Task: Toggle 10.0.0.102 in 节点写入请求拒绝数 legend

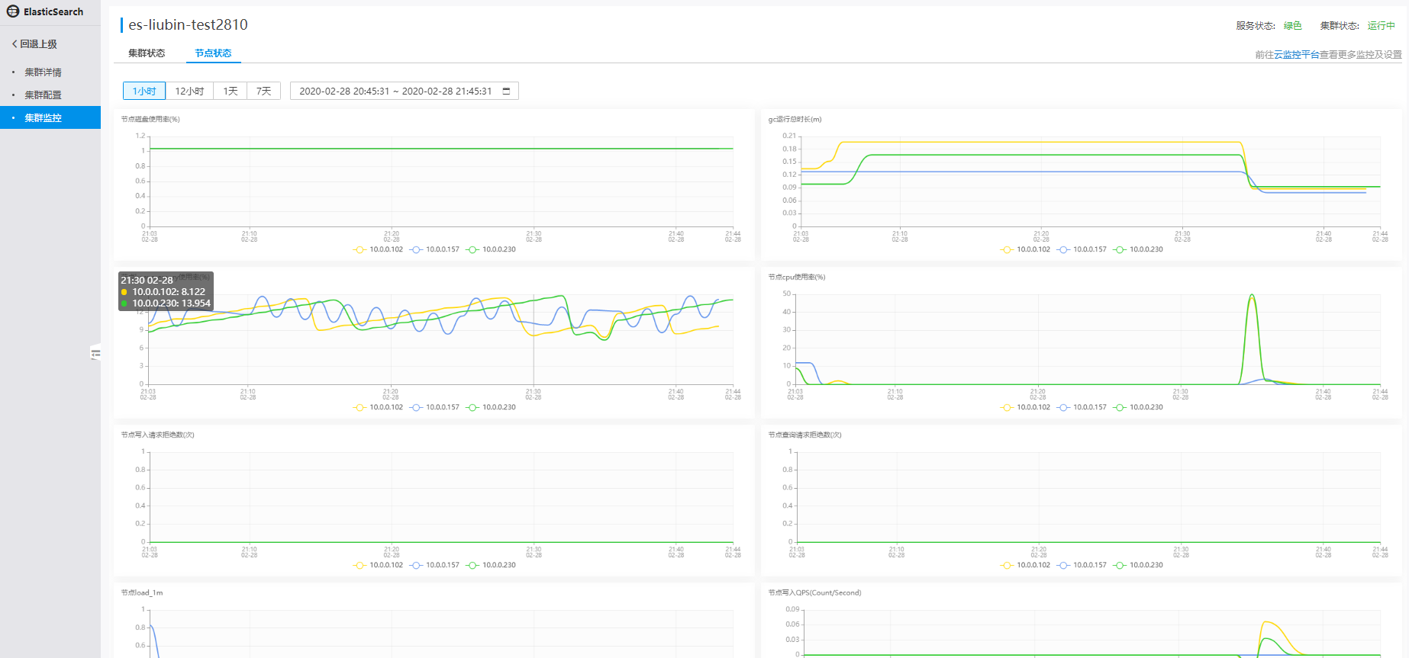Action: (x=379, y=565)
